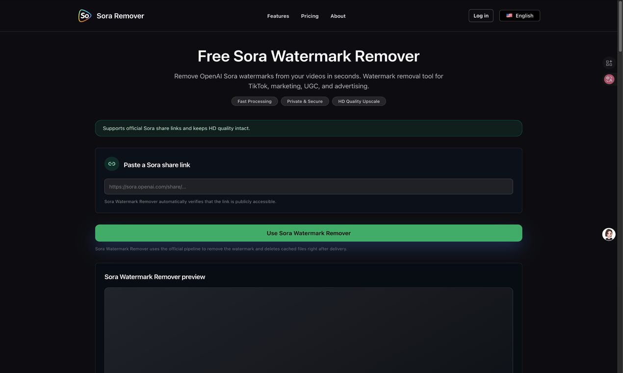Screen dimensions: 623x373
Task: Click the chain link icon
Action: pos(112,164)
